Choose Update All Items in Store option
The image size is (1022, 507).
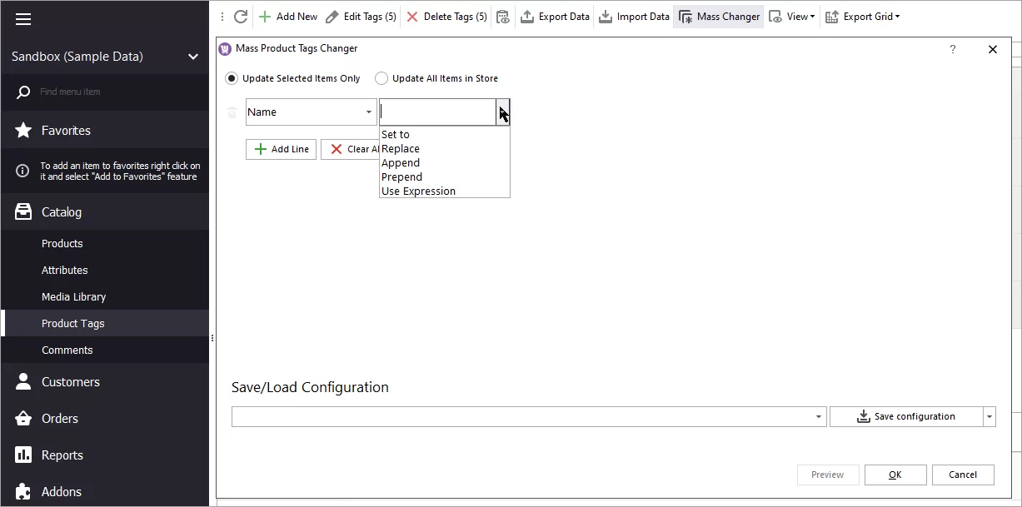(381, 77)
